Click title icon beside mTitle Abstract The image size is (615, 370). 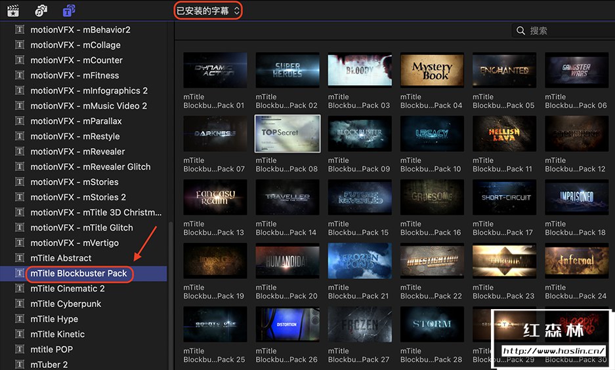point(20,257)
